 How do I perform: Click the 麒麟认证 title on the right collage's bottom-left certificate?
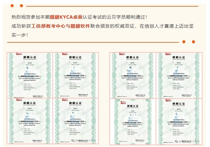point(132,103)
